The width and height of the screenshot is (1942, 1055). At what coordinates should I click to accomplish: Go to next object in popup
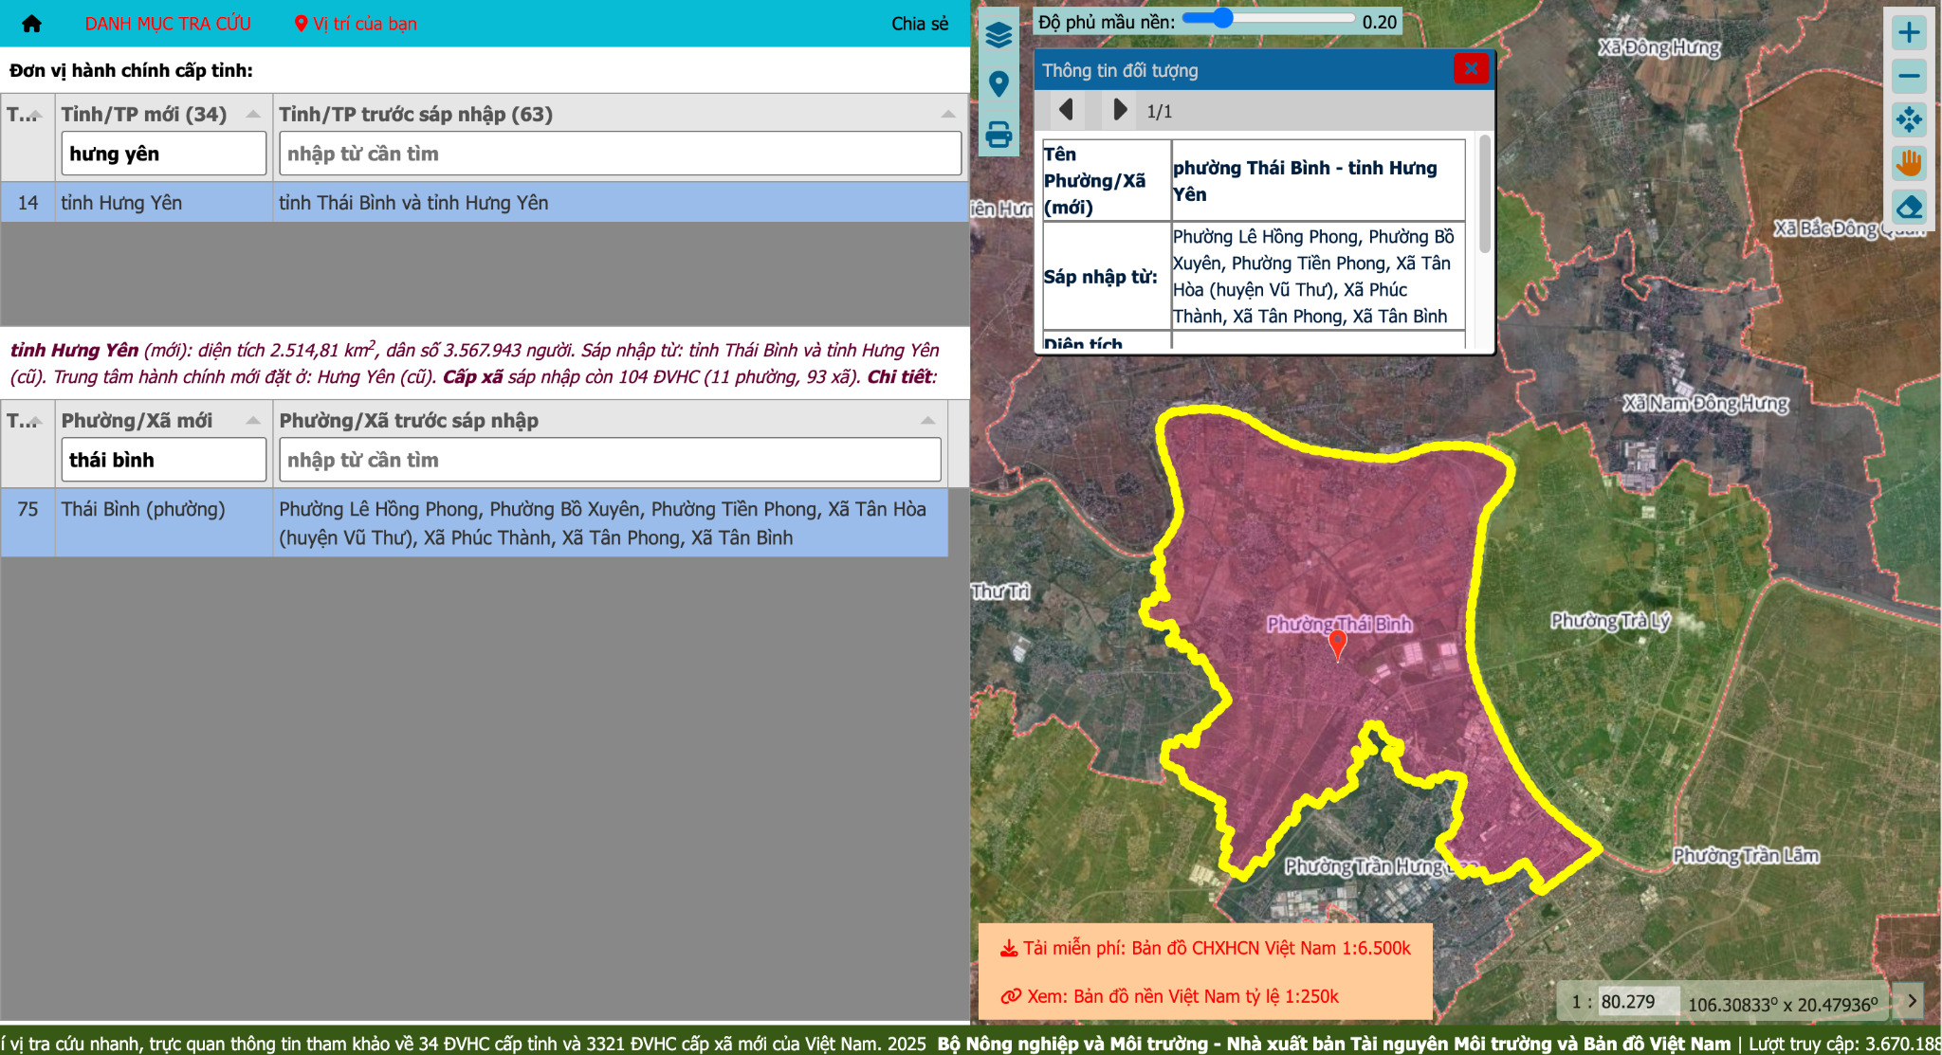(x=1120, y=110)
